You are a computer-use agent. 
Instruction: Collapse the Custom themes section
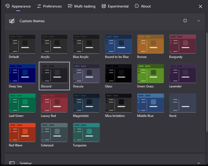pyautogui.click(x=199, y=21)
